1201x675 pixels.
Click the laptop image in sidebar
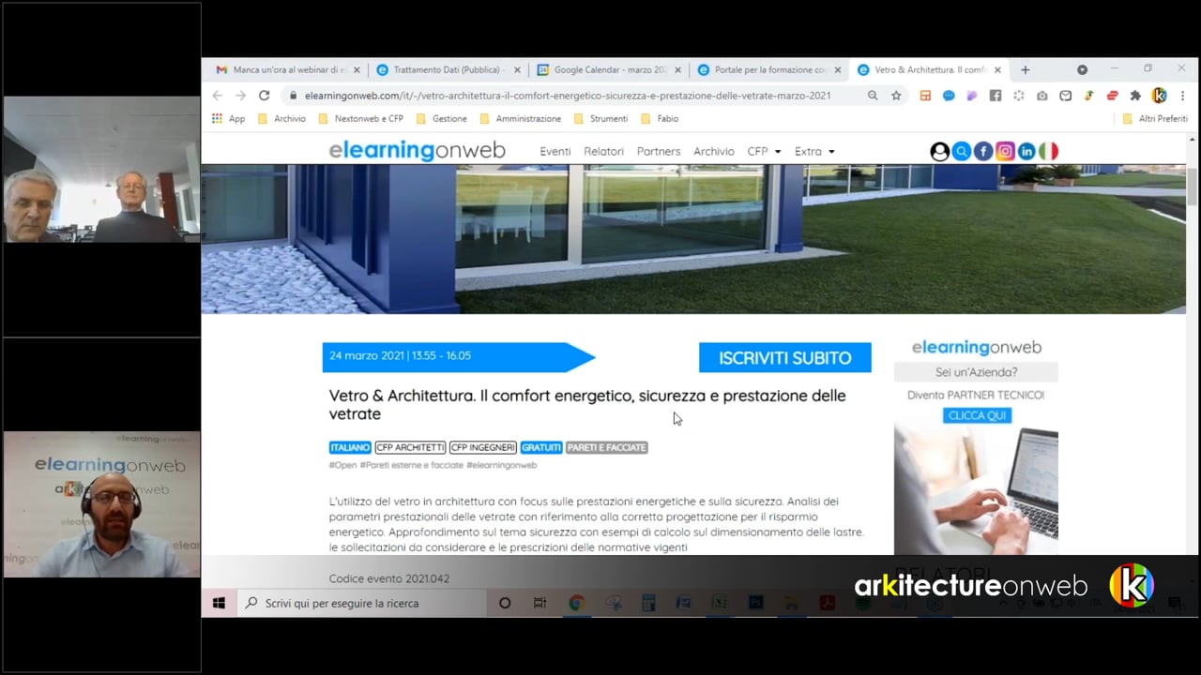coord(976,488)
